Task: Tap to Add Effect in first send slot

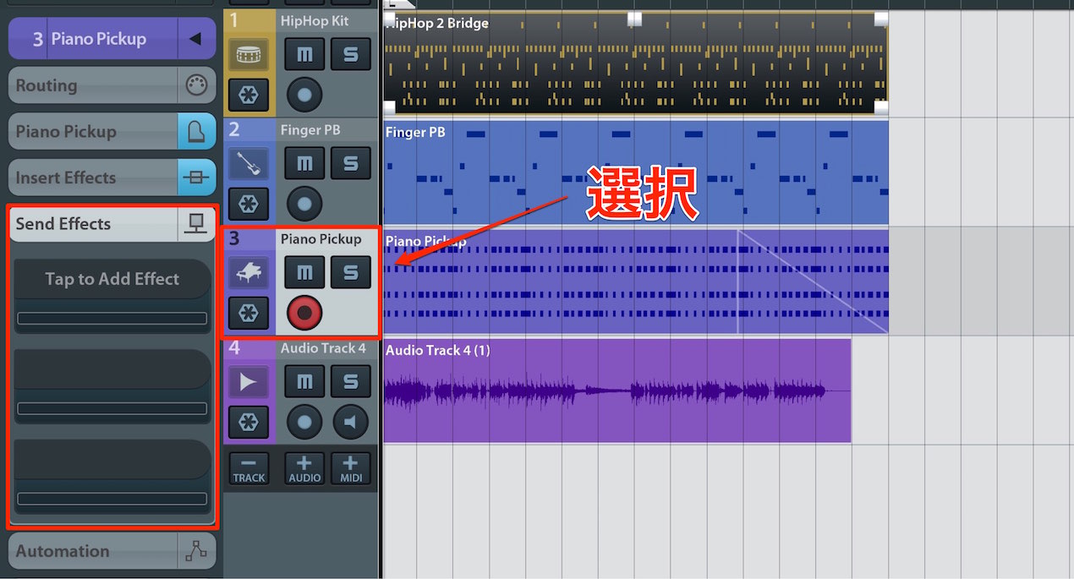Action: [x=112, y=279]
